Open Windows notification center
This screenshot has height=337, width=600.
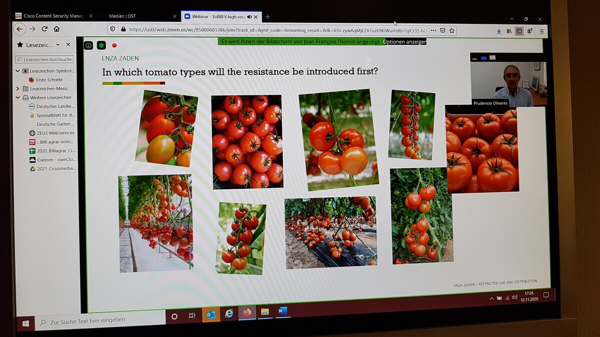pyautogui.click(x=546, y=296)
